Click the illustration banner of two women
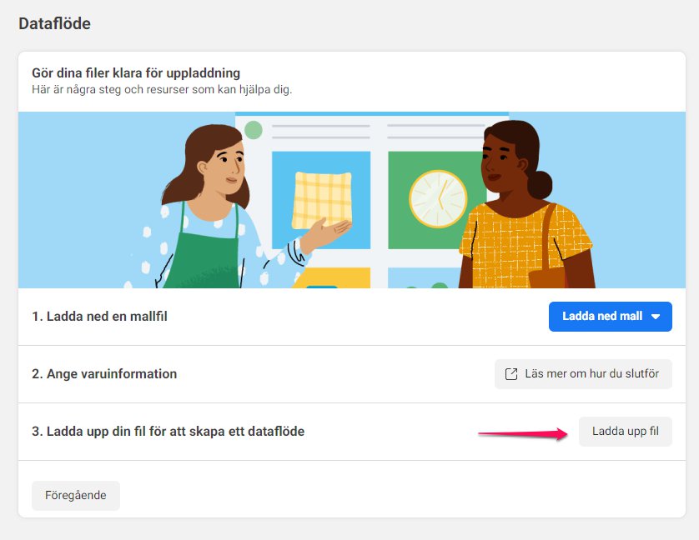 (352, 200)
